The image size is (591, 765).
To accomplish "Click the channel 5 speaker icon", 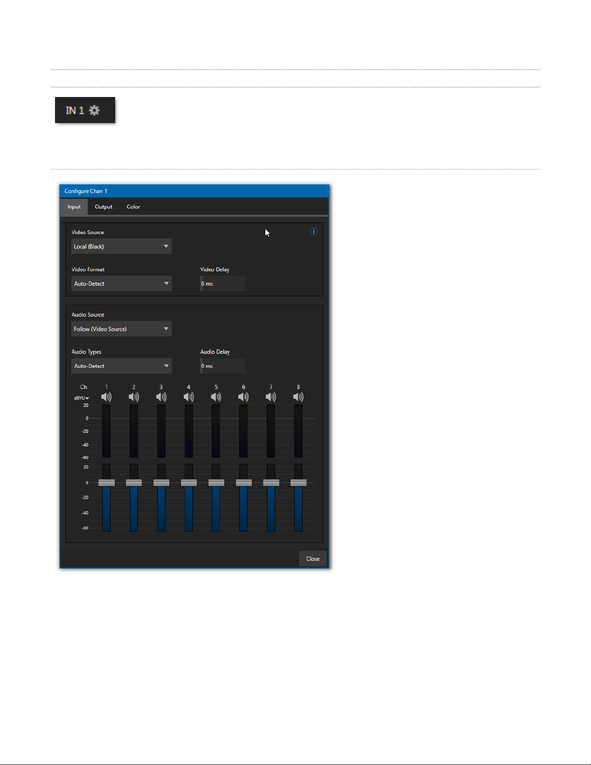I will [216, 397].
